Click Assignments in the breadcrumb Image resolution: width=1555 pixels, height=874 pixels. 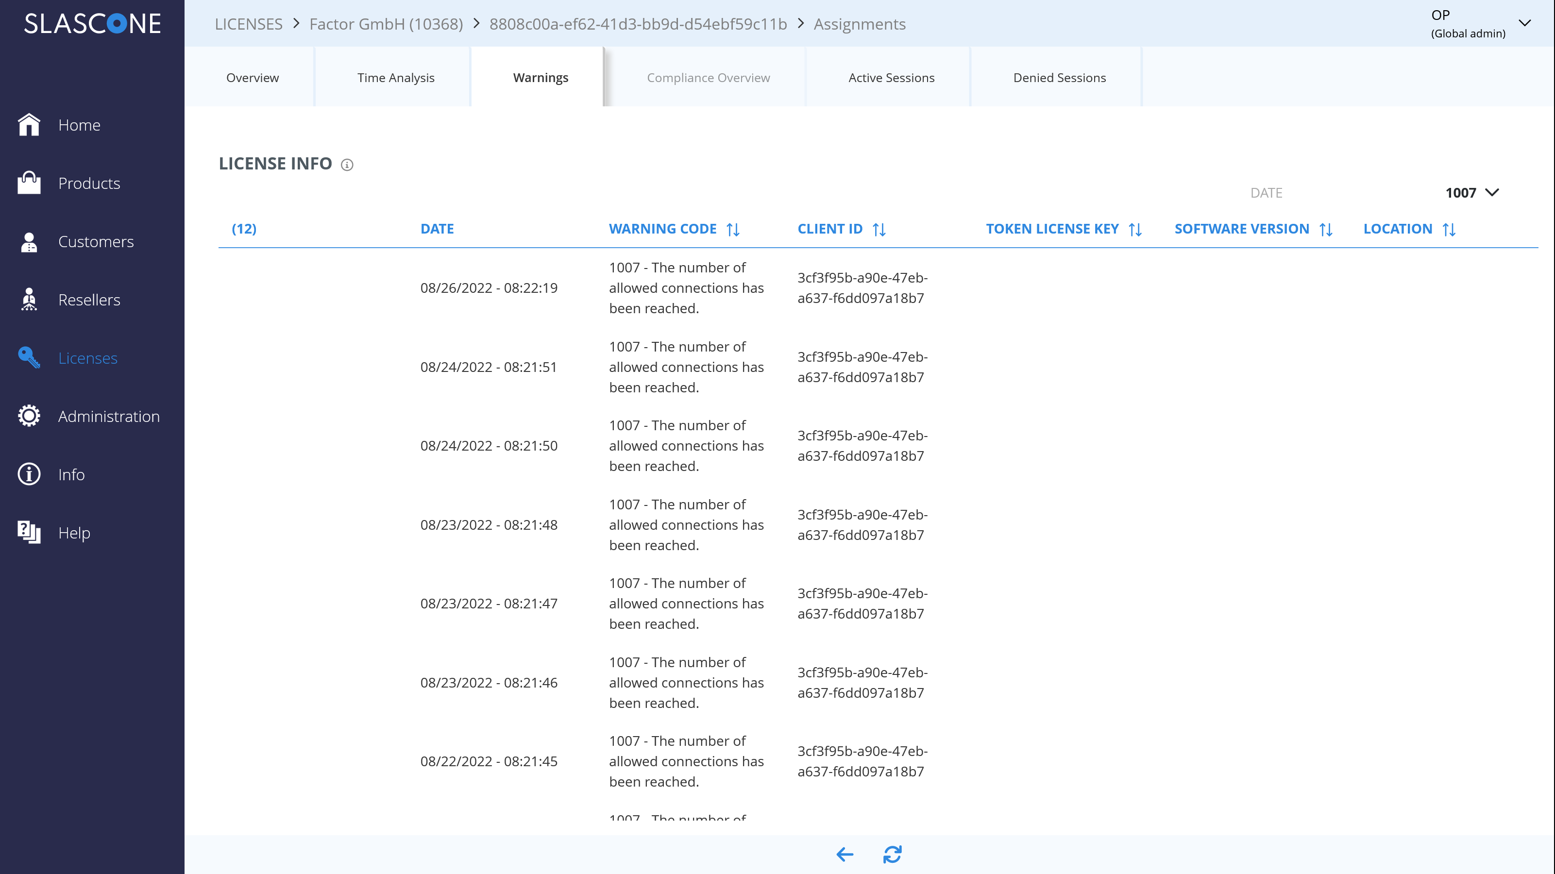point(859,23)
